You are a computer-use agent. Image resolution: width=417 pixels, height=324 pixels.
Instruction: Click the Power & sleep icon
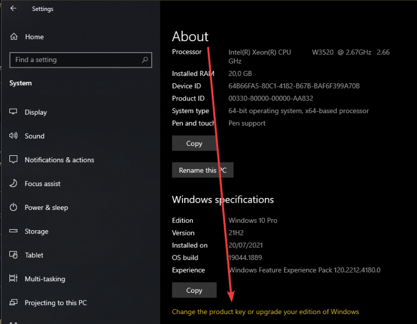point(14,207)
